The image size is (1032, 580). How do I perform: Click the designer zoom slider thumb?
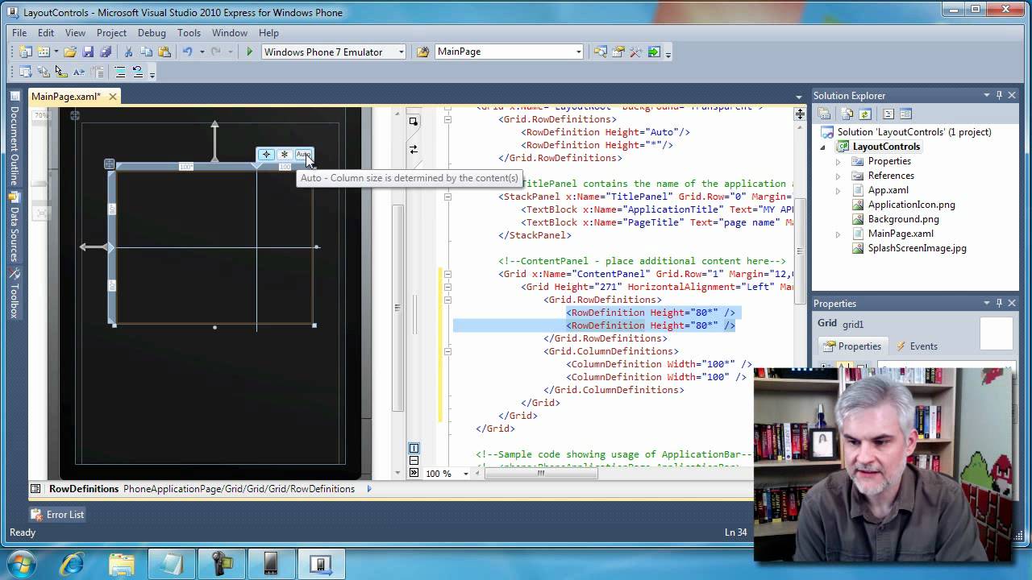(x=40, y=184)
